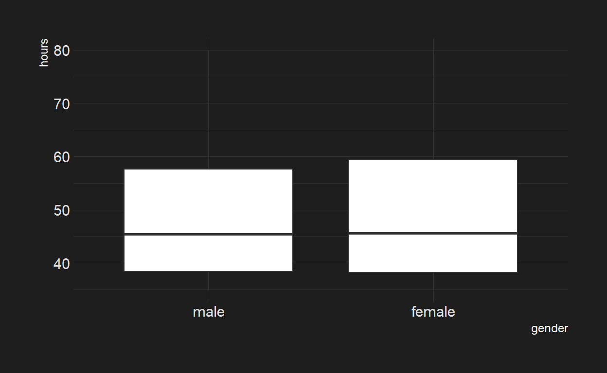607x373 pixels.
Task: Select the median line of the male box
Action: click(x=209, y=234)
